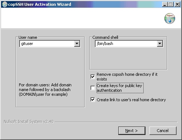Close the copSSH wizard window

tap(177, 4)
